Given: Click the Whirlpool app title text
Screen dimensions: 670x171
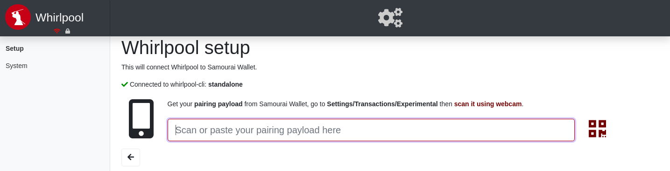Looking at the screenshot, I should (x=59, y=18).
